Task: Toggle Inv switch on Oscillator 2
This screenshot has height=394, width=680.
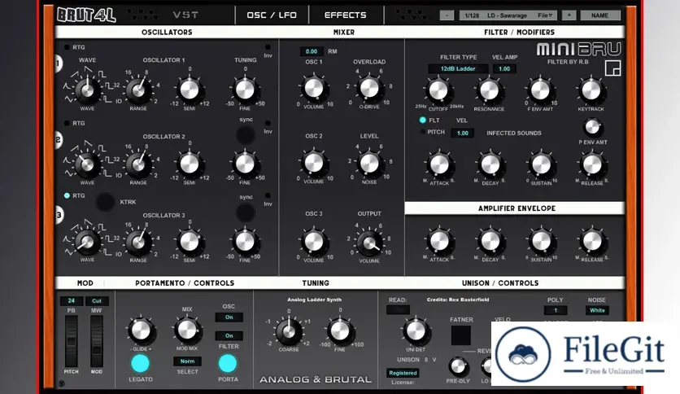Action: [x=268, y=123]
